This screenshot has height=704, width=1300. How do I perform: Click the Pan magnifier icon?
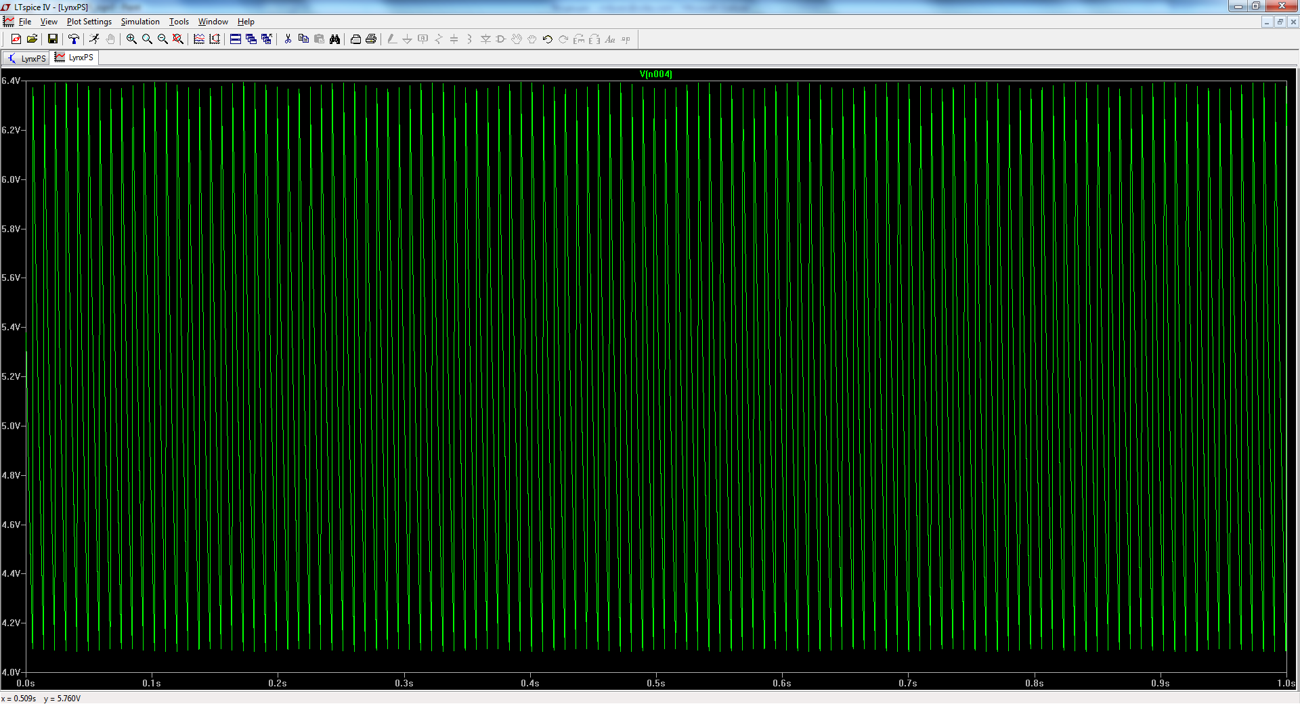[x=147, y=39]
